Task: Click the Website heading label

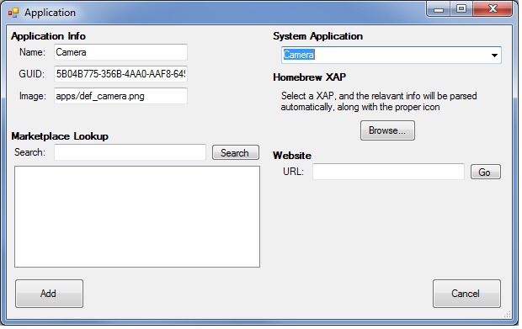Action: 292,156
